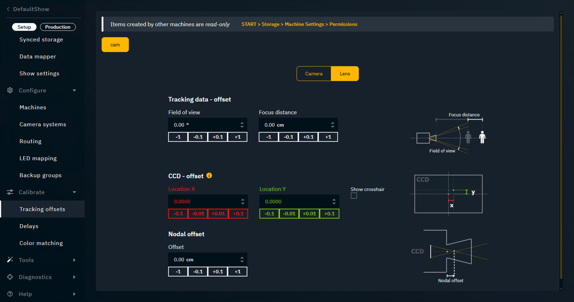Switch to Setup mode
The height and width of the screenshot is (302, 574).
point(24,27)
